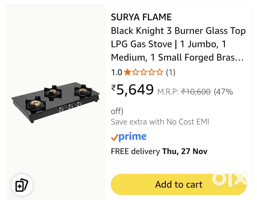The image size is (257, 200).
Task: Click the SURYA FLAME brand name
Action: (x=141, y=17)
